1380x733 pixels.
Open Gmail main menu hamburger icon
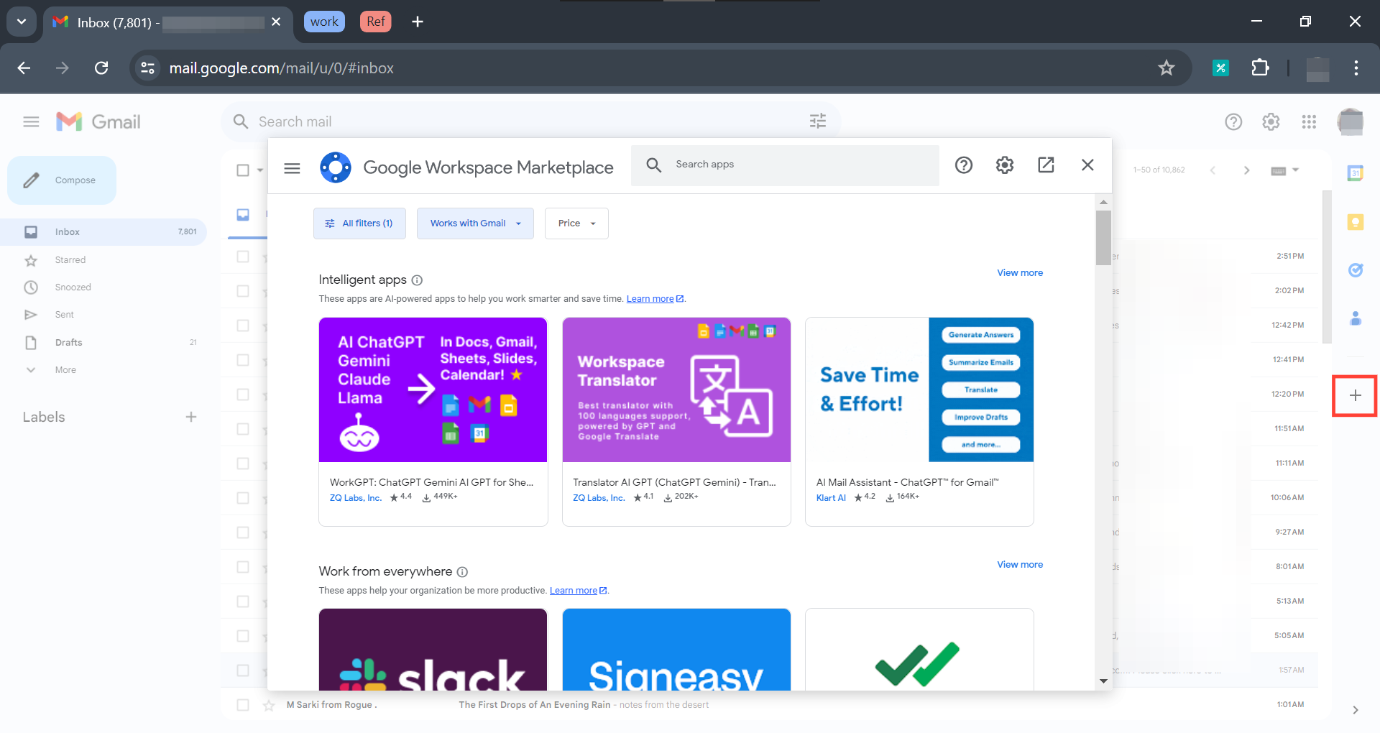pos(31,121)
